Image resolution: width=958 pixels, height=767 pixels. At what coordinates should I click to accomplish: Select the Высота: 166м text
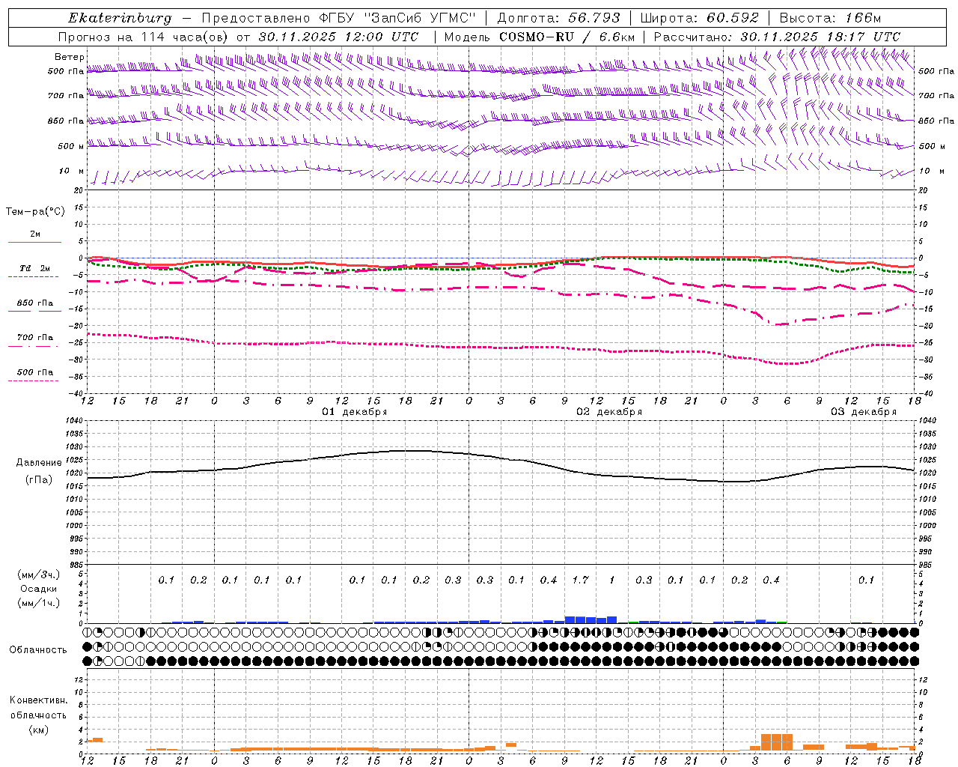830,18
